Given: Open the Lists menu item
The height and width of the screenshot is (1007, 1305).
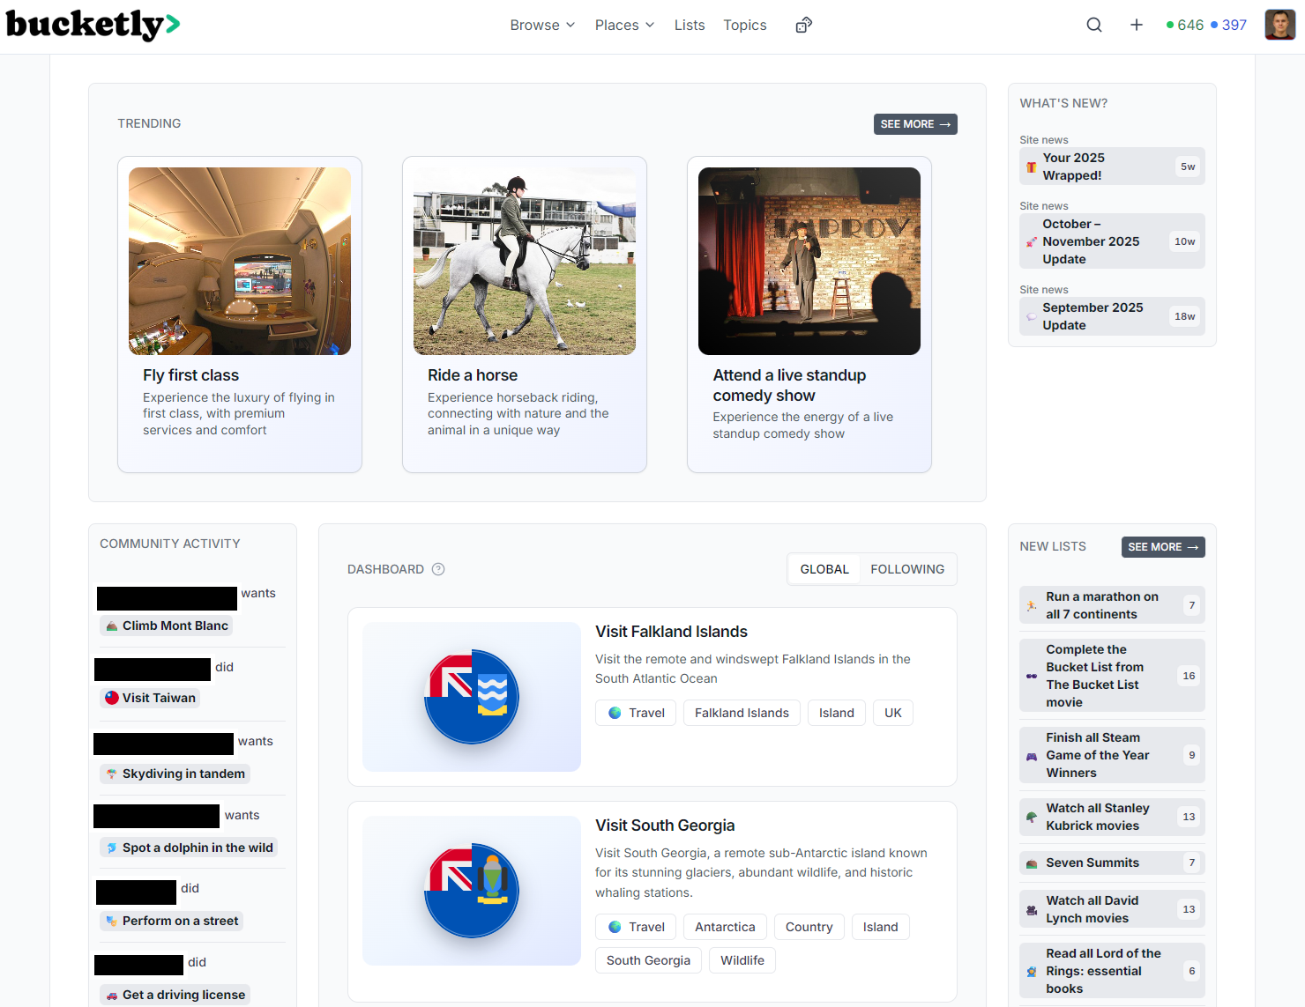Looking at the screenshot, I should pyautogui.click(x=690, y=25).
